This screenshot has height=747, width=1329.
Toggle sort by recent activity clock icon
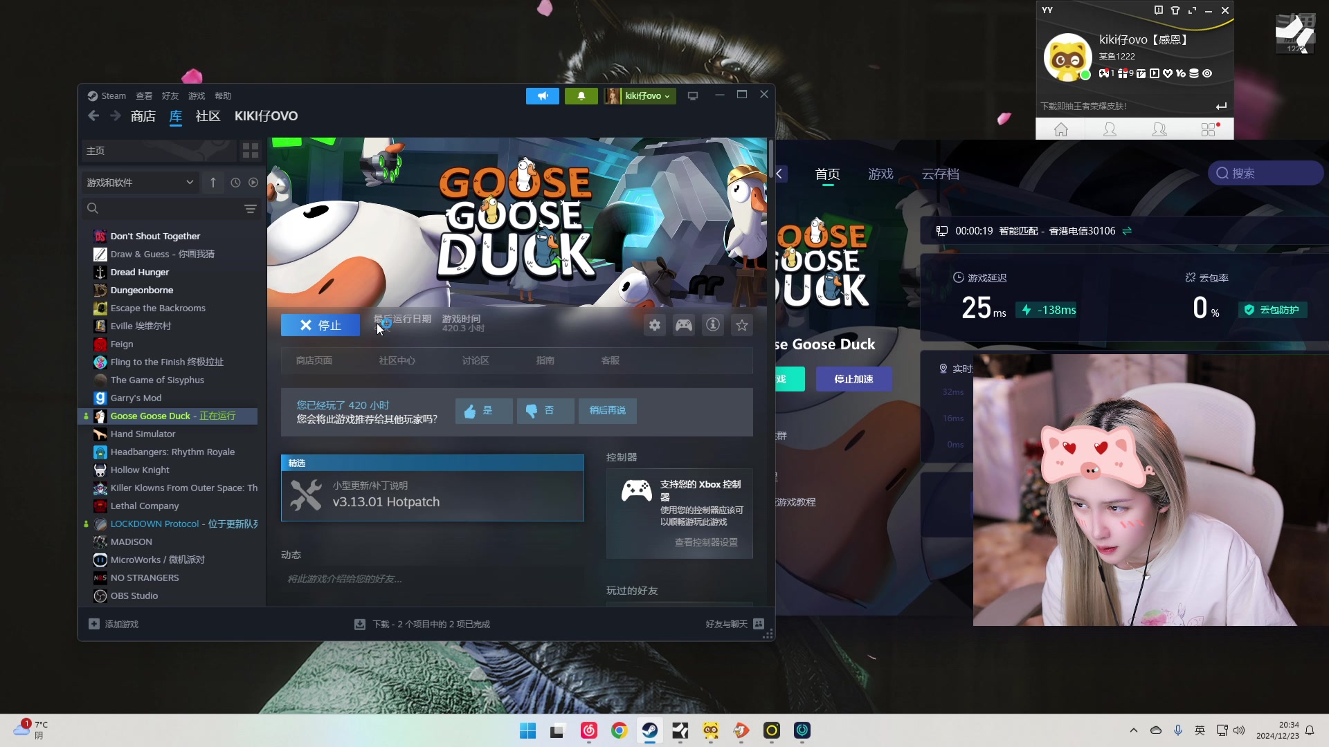[235, 183]
